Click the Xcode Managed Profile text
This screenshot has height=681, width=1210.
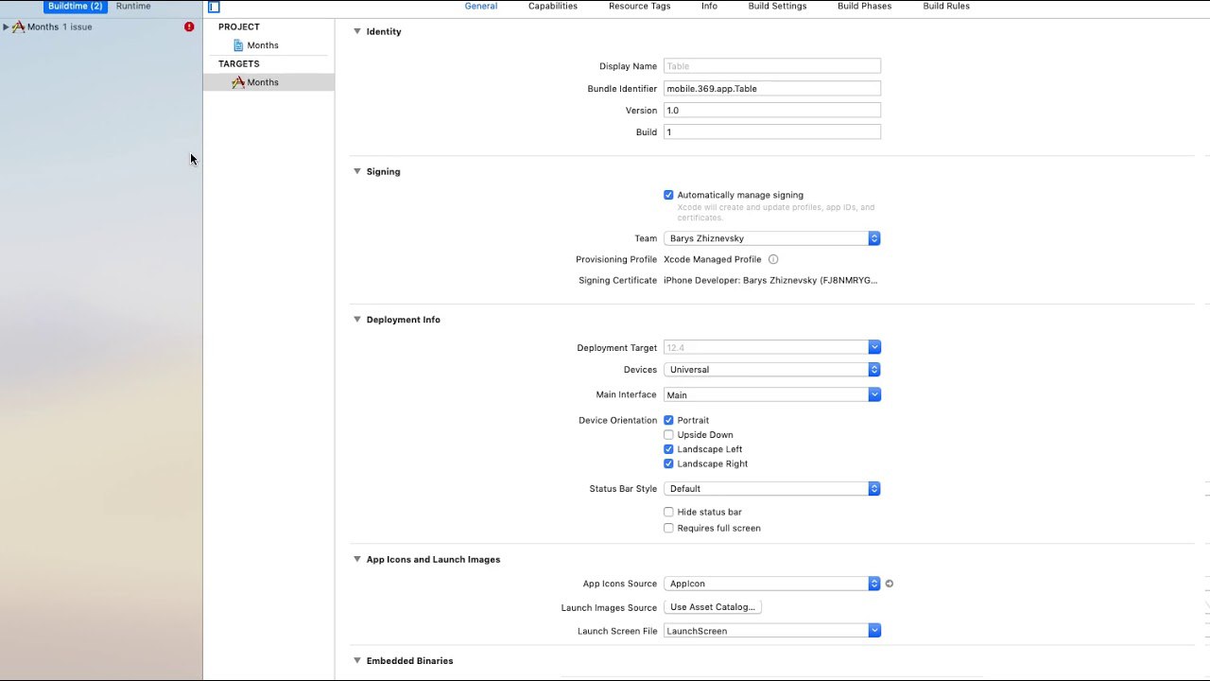tap(712, 259)
